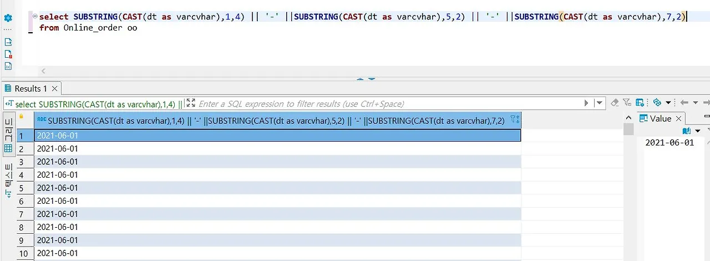Click the export-result icon below the gear
Image resolution: width=710 pixels, height=261 pixels.
coord(8,42)
